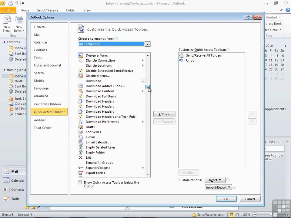
Task: Click the Dial-Up Connection phone icon
Action: tap(81, 61)
